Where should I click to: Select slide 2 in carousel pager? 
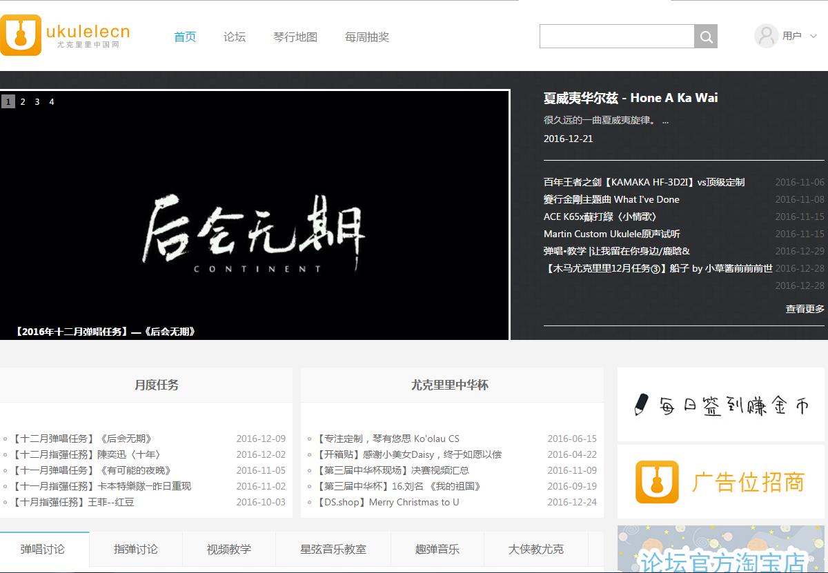click(x=23, y=101)
